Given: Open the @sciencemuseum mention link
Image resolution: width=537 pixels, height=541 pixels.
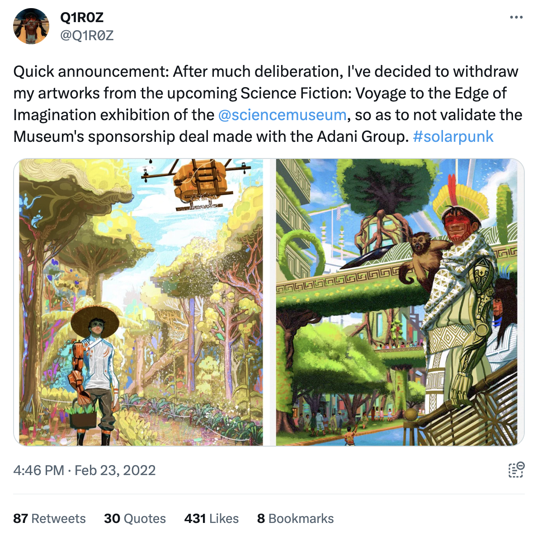Looking at the screenshot, I should pyautogui.click(x=282, y=115).
